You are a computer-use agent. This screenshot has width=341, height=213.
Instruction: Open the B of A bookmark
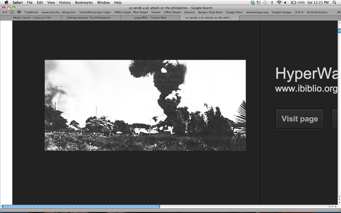pyautogui.click(x=299, y=12)
